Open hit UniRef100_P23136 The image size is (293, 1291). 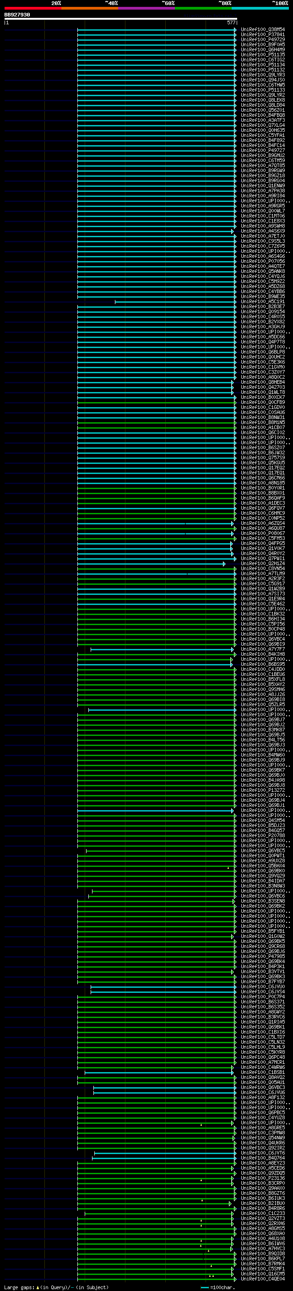point(263,1178)
